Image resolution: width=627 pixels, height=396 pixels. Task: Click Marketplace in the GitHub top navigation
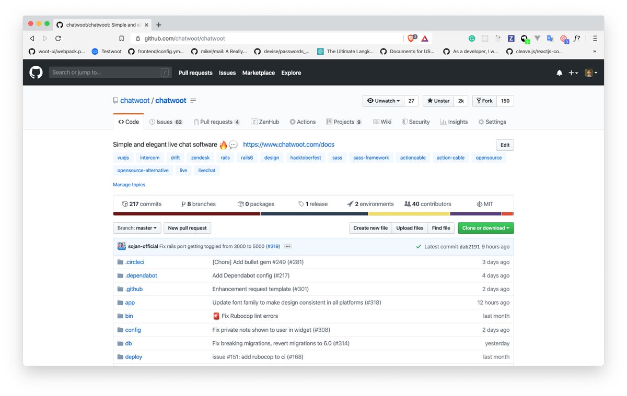click(259, 73)
